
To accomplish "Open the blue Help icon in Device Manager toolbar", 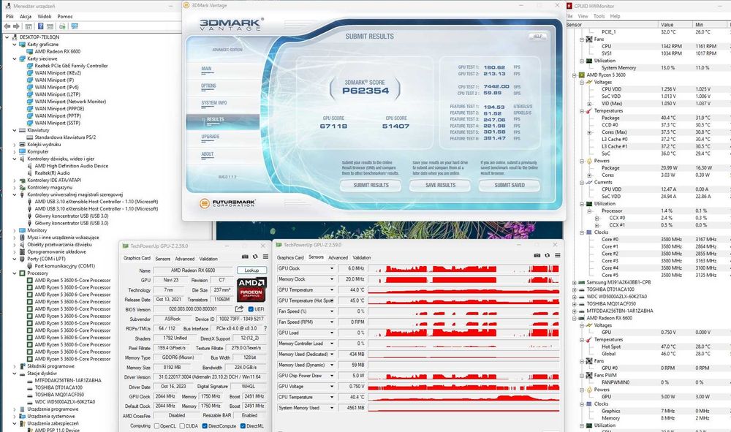I will point(40,26).
